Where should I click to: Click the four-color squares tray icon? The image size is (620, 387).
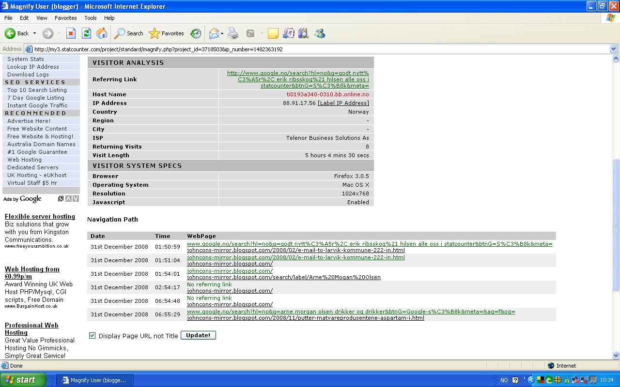tap(541, 380)
